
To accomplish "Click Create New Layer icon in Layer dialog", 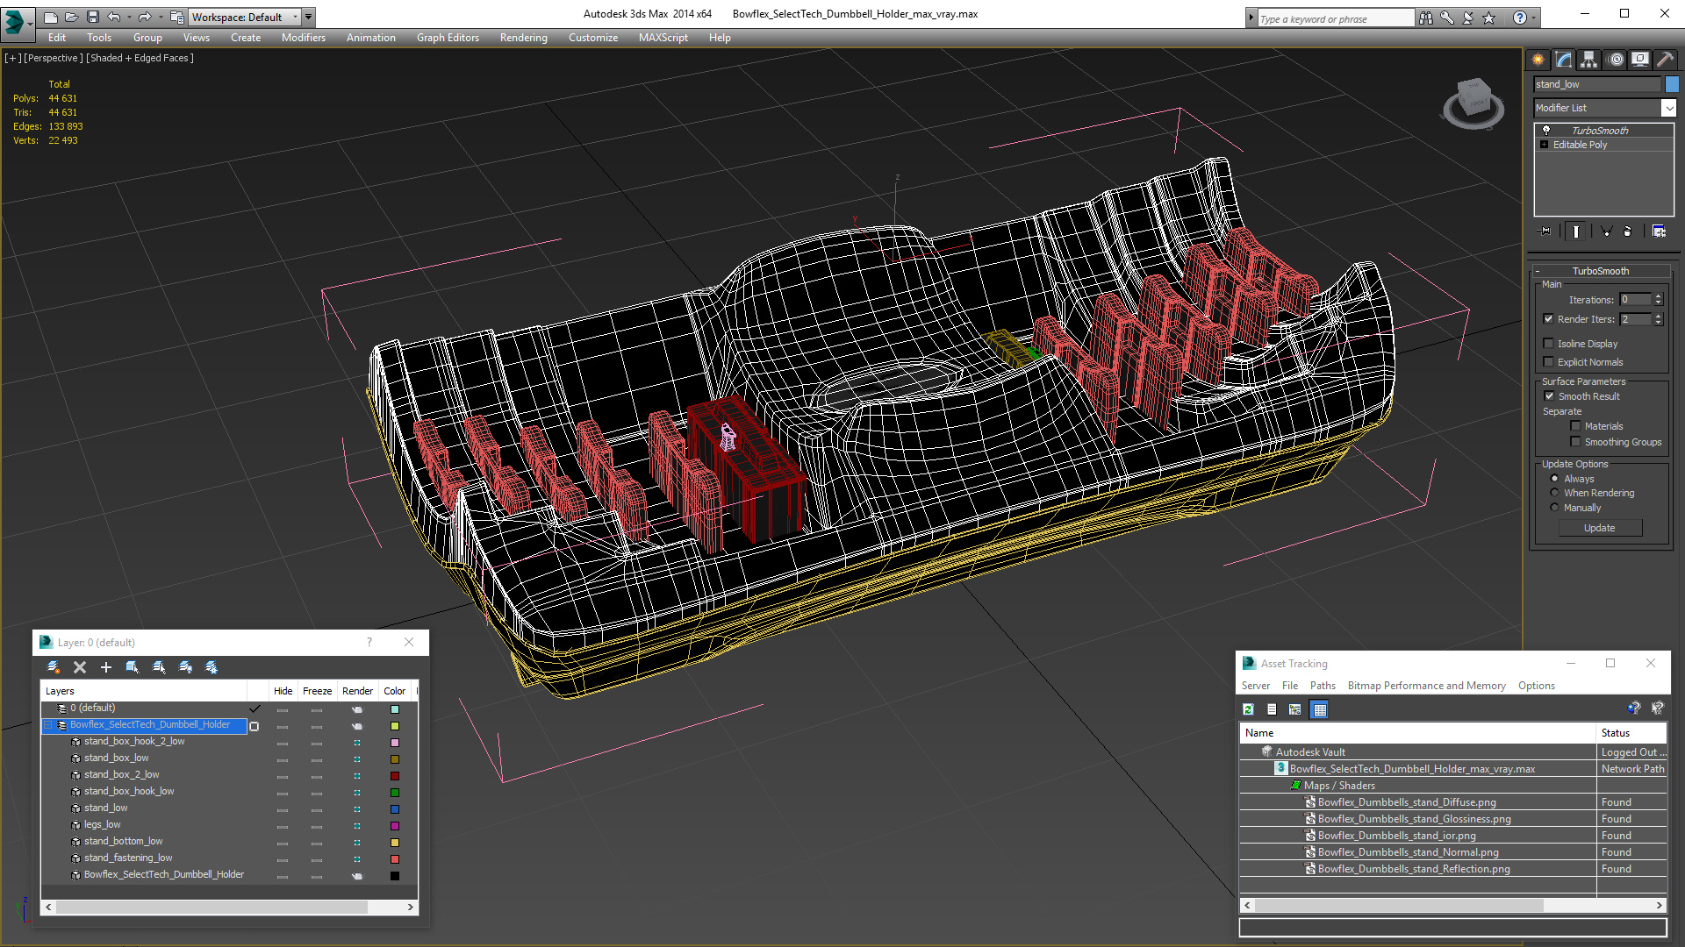I will tap(53, 667).
